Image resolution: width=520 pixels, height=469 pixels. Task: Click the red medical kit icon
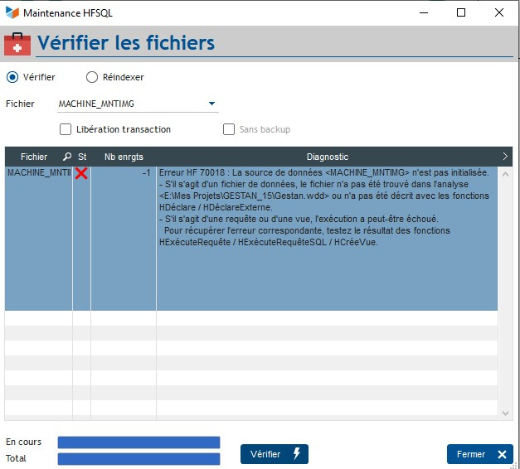(x=17, y=43)
